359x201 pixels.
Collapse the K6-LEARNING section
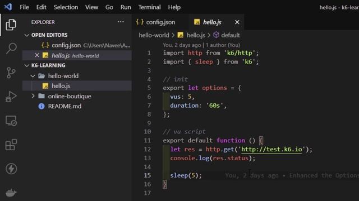[x=27, y=65]
